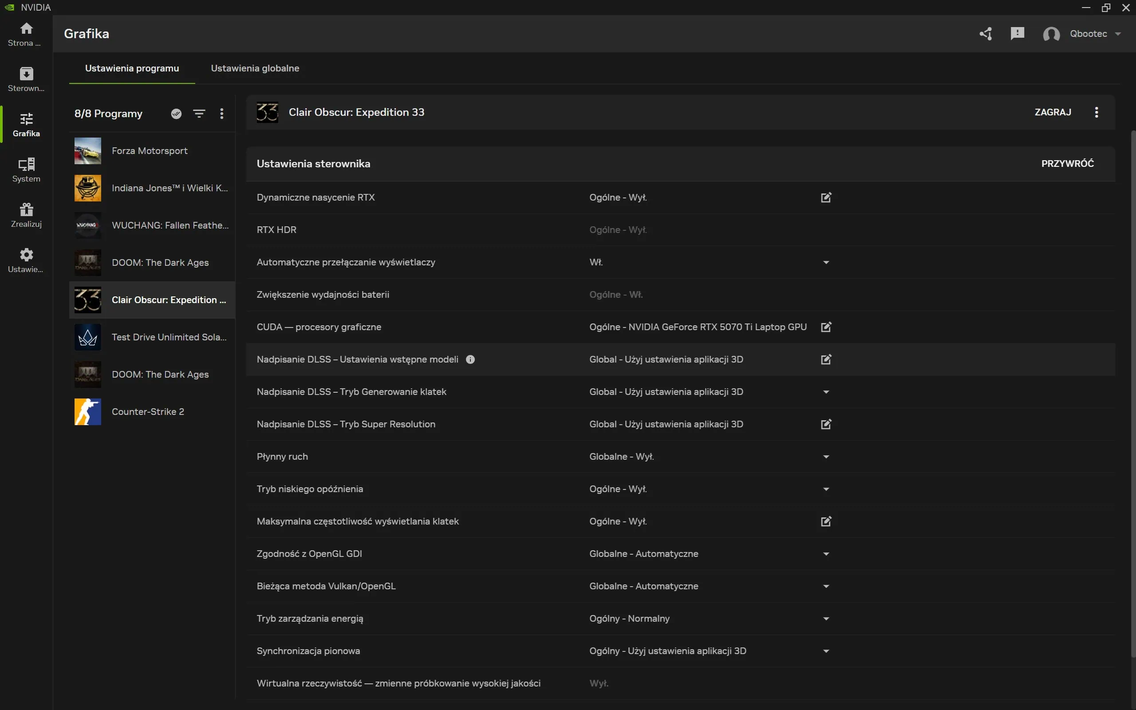Click the share icon in the top bar
This screenshot has width=1136, height=710.
click(x=986, y=33)
